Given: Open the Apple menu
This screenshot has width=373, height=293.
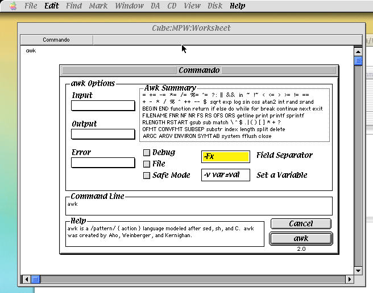Looking at the screenshot, I should (x=13, y=6).
